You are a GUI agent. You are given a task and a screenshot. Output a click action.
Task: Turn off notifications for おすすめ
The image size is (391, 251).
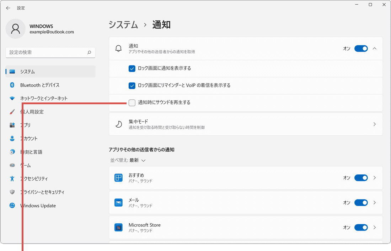361,178
